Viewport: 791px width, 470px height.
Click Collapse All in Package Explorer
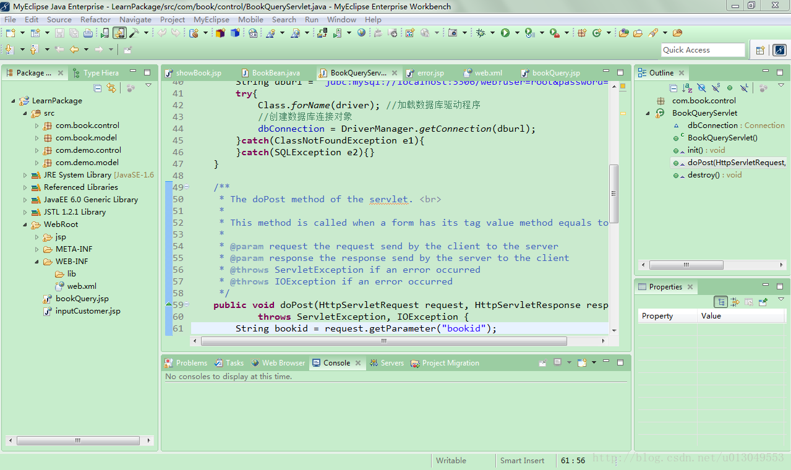coord(98,88)
